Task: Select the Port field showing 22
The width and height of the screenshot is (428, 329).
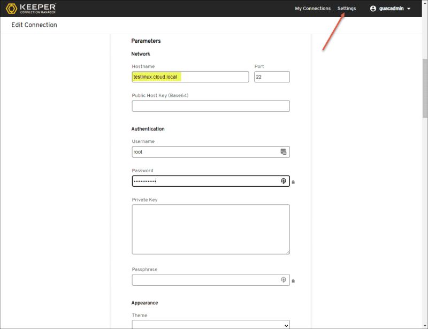Action: click(272, 76)
